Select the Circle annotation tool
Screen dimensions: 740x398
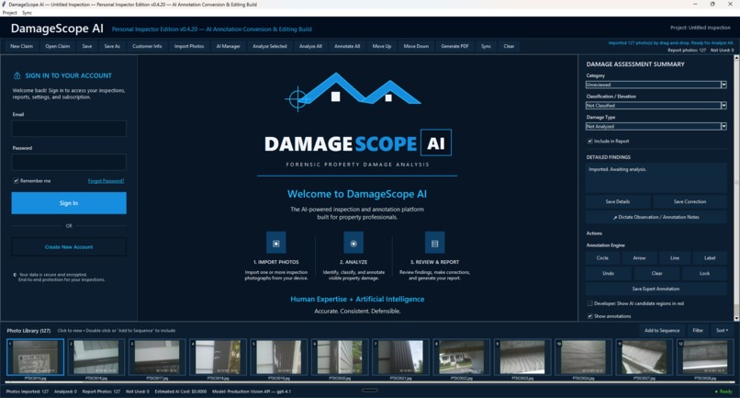[602, 258]
